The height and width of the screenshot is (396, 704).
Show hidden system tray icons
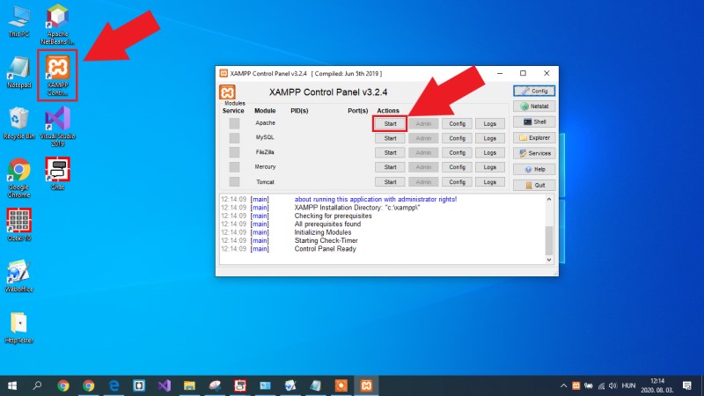[x=563, y=386]
